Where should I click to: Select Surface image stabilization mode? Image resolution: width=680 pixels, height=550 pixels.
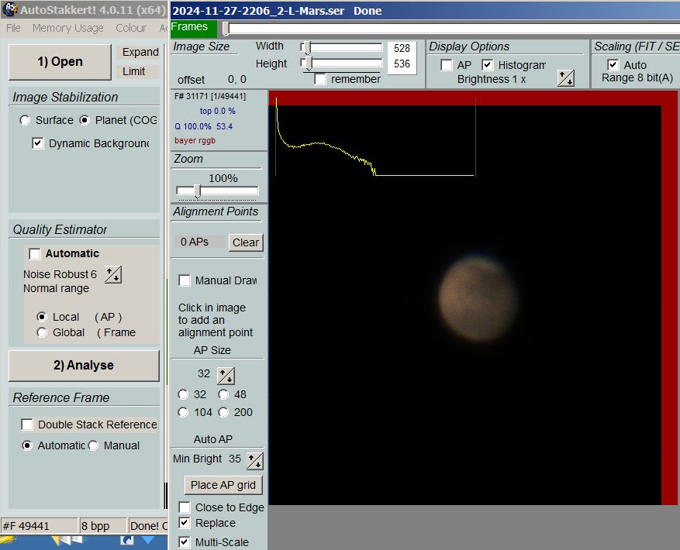click(26, 120)
